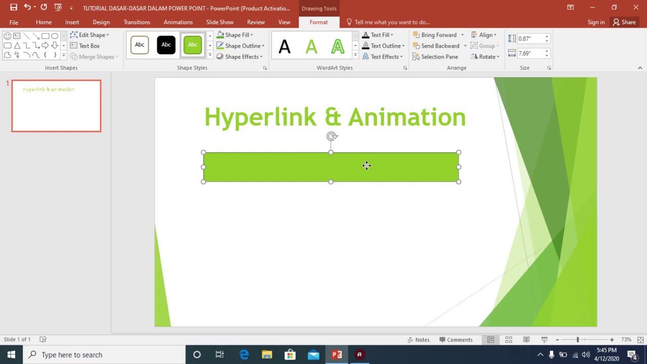The width and height of the screenshot is (647, 364).
Task: Switch to the Slide Show tab
Action: 219,22
